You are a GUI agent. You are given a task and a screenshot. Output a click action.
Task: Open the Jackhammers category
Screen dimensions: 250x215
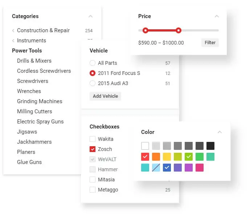click(34, 142)
